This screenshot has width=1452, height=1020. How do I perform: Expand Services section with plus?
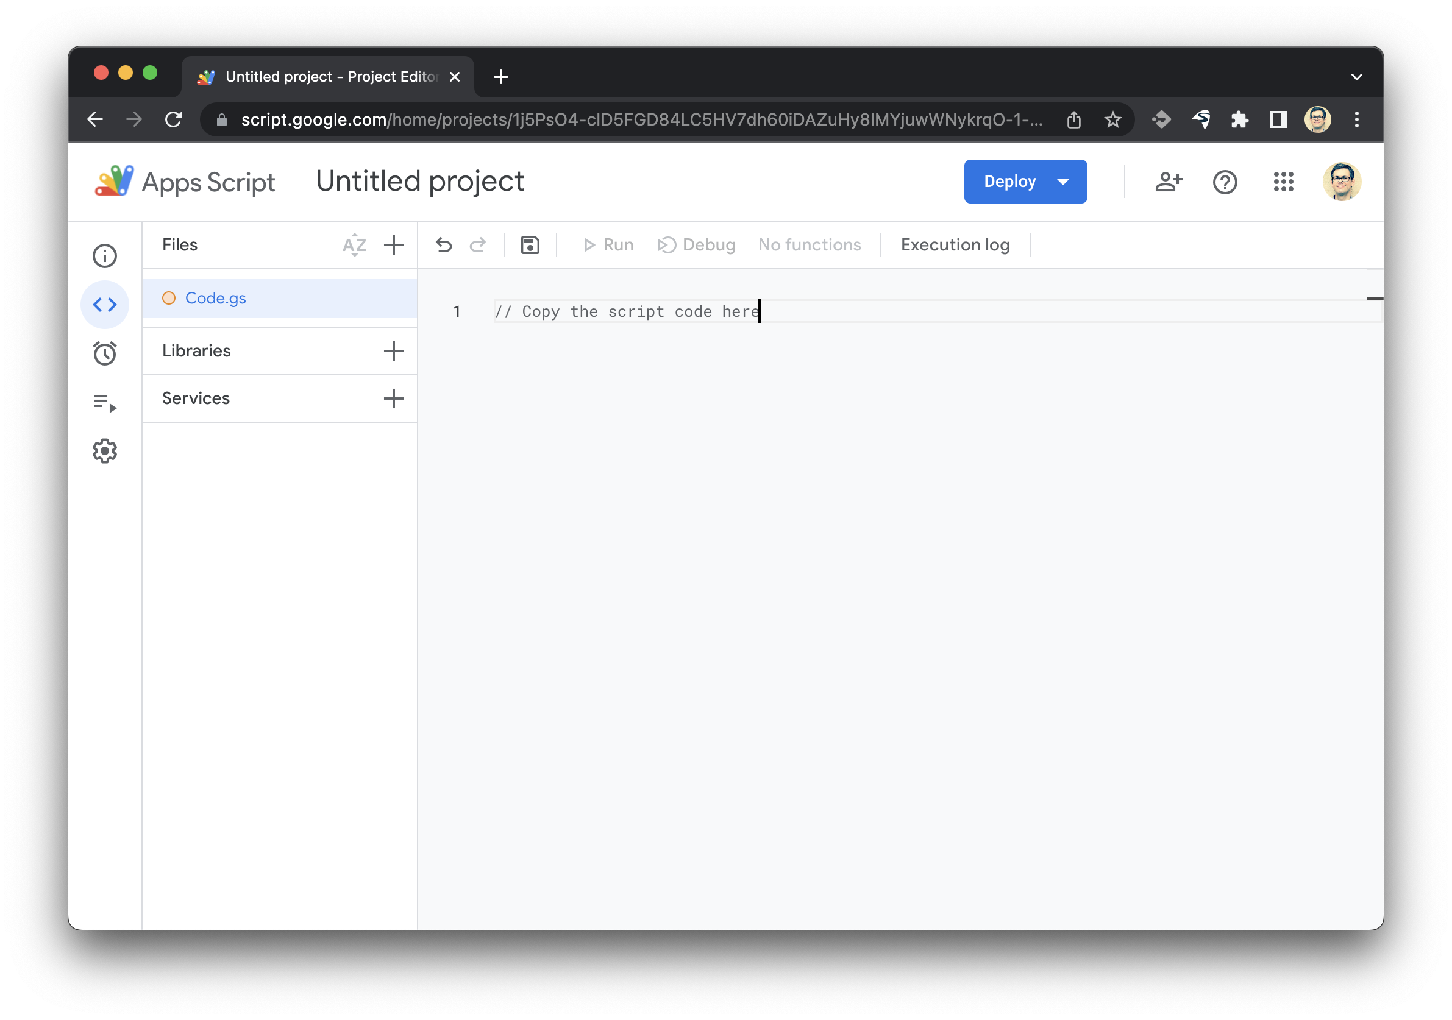point(392,398)
